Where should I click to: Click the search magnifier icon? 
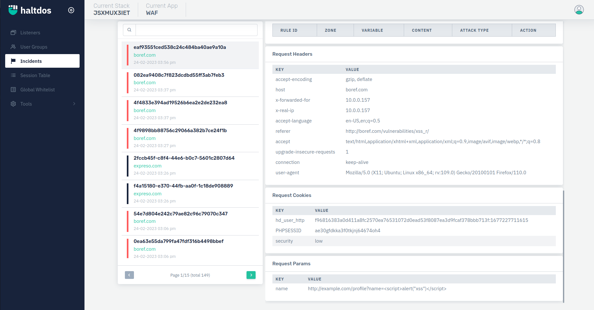129,30
